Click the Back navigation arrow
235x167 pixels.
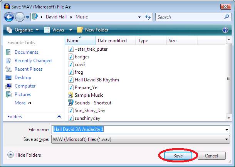click(x=9, y=17)
